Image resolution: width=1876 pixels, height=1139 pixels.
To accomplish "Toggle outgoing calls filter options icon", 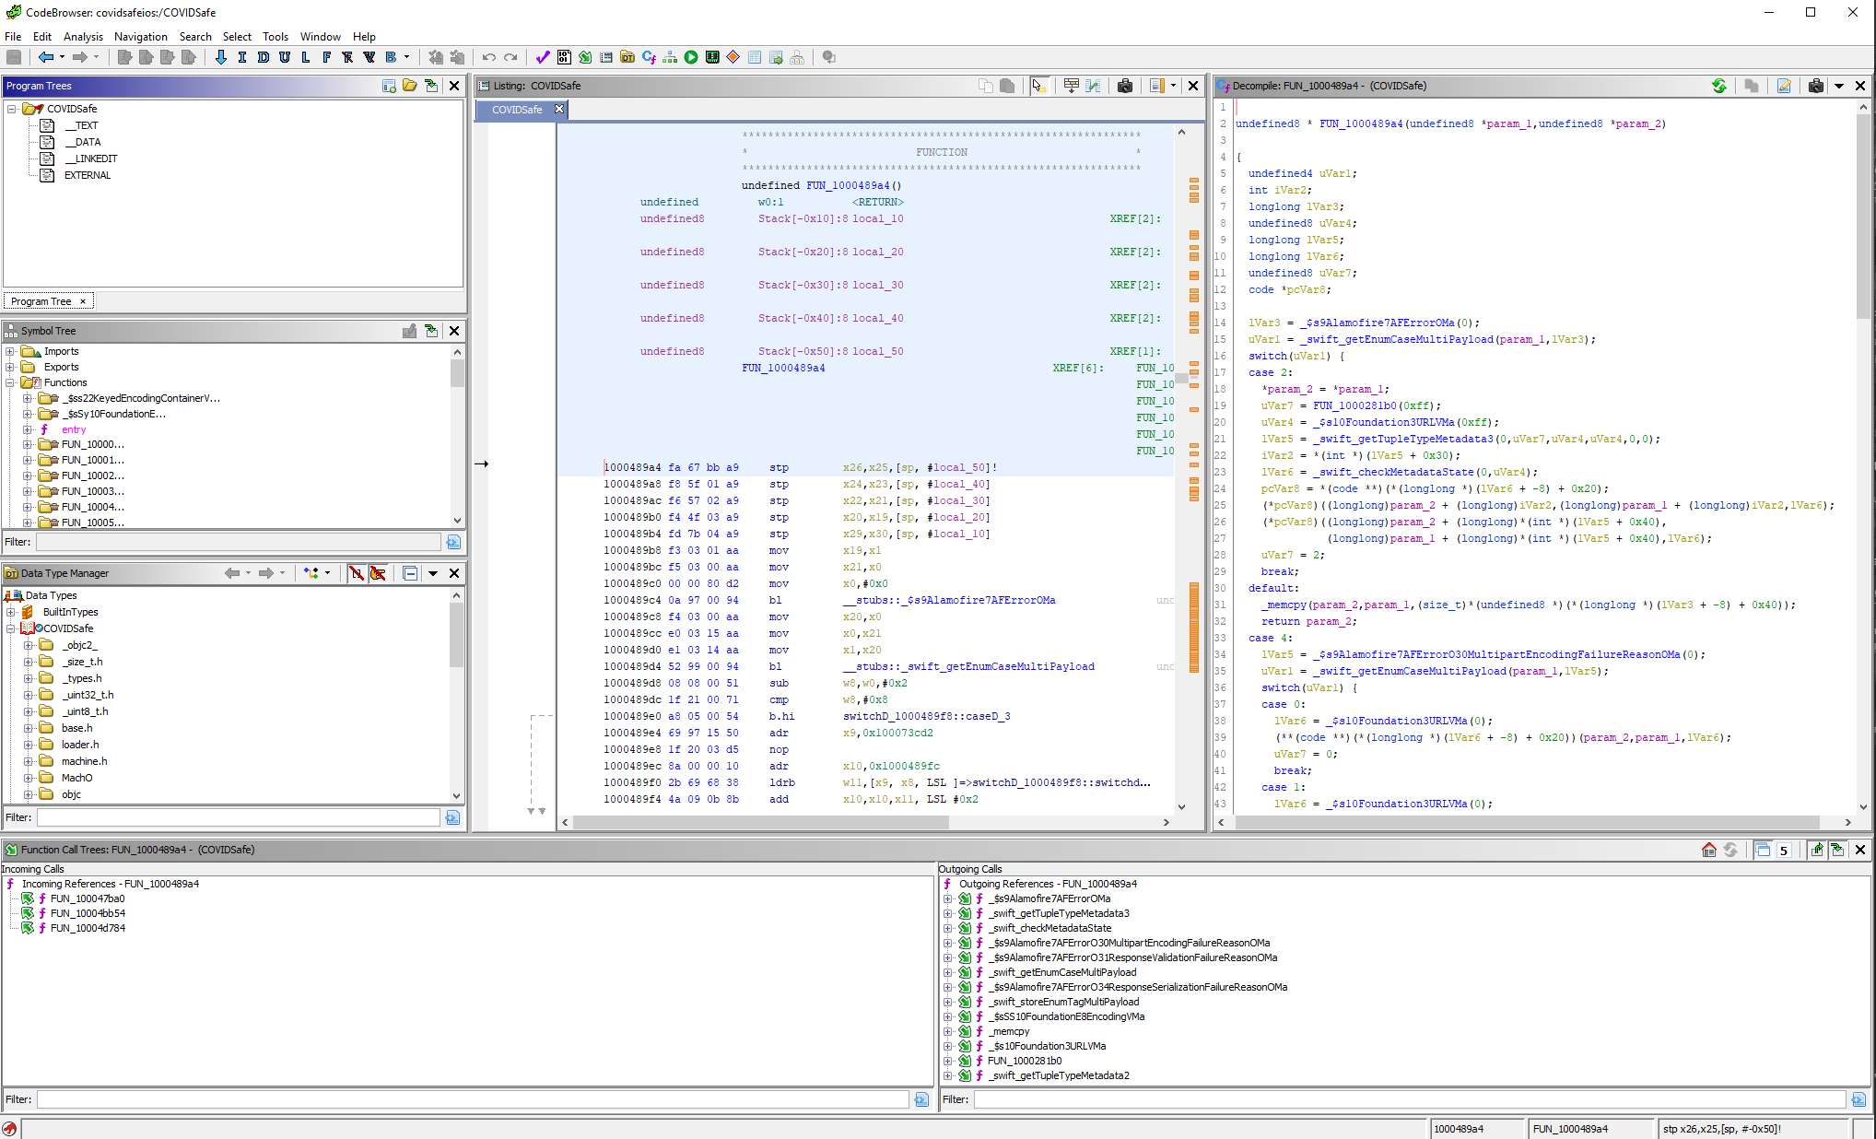I will (x=1858, y=1099).
